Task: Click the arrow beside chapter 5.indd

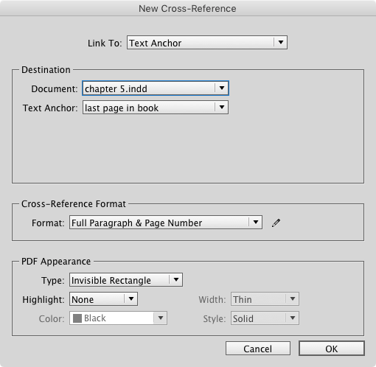Action: [x=222, y=88]
